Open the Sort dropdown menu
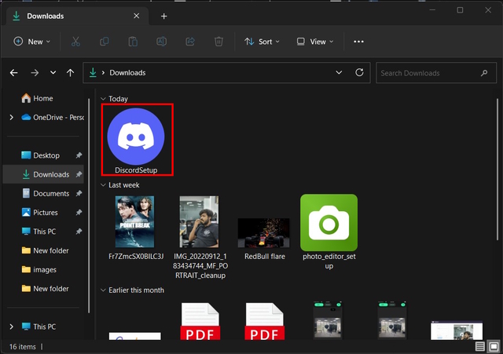The width and height of the screenshot is (503, 354). 262,42
